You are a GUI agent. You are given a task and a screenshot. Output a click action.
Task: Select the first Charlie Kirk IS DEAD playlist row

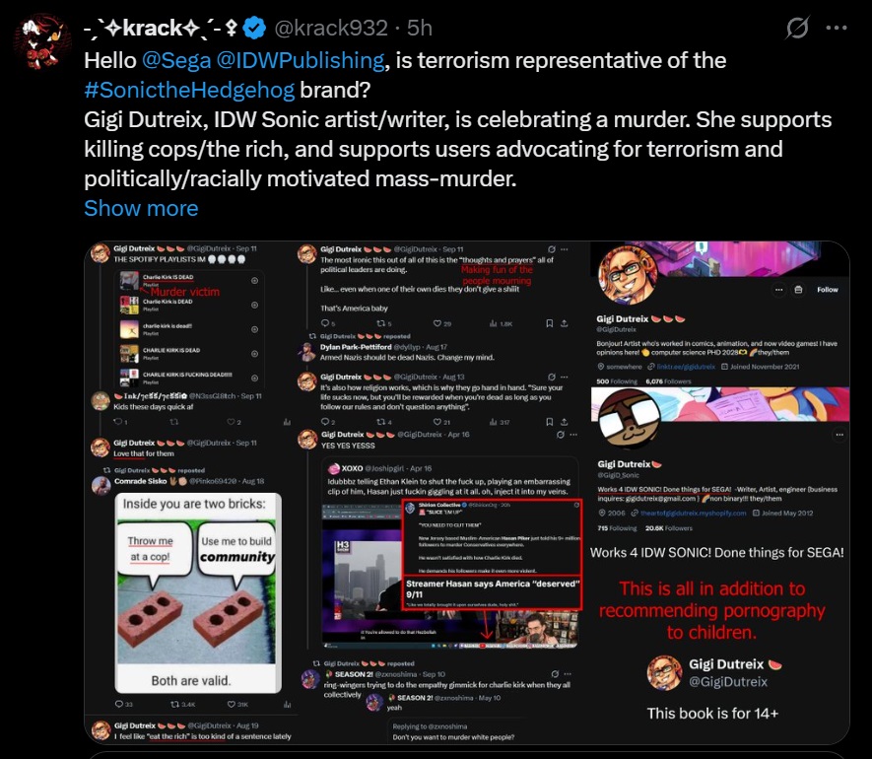point(189,281)
